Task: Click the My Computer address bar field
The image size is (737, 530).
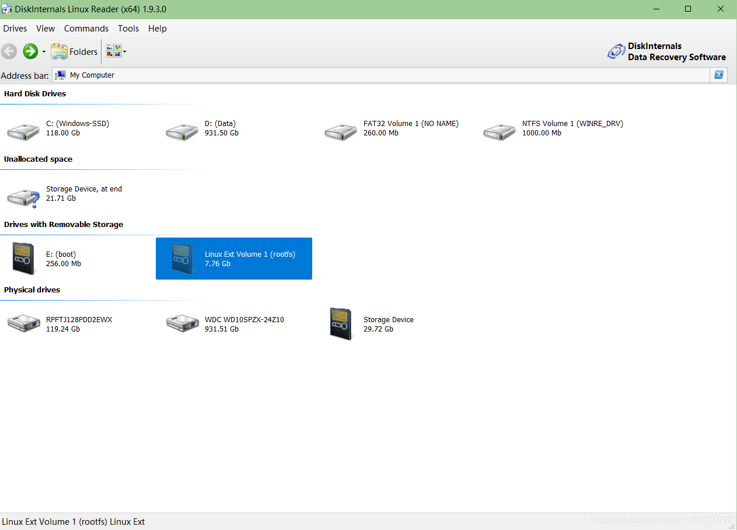Action: (x=381, y=75)
